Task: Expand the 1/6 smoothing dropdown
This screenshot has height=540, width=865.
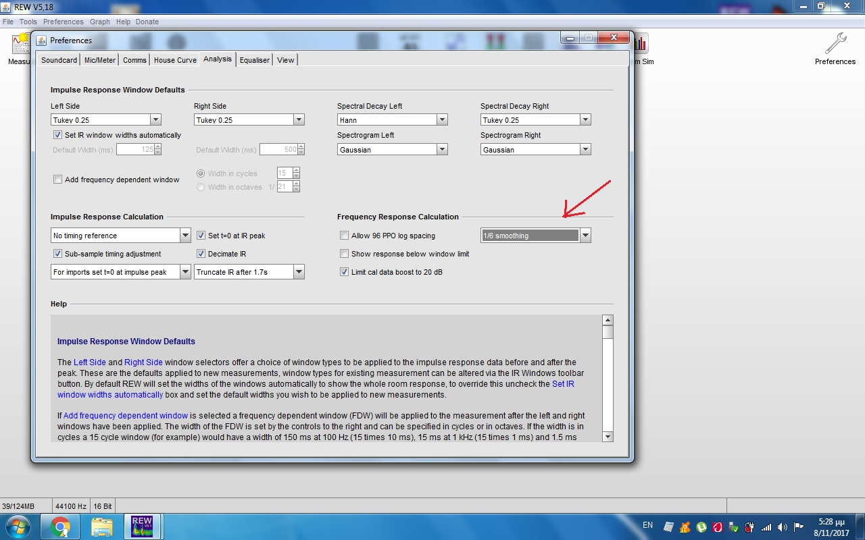Action: 585,236
